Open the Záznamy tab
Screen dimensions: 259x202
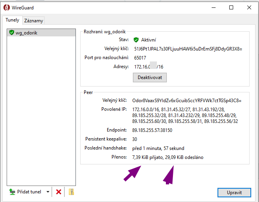pos(34,20)
